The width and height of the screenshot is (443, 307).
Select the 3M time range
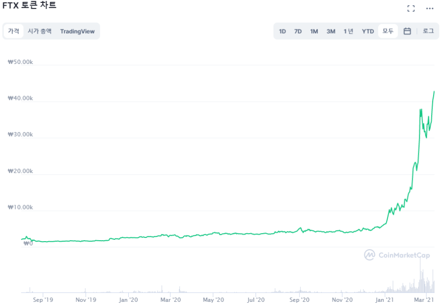tap(331, 31)
